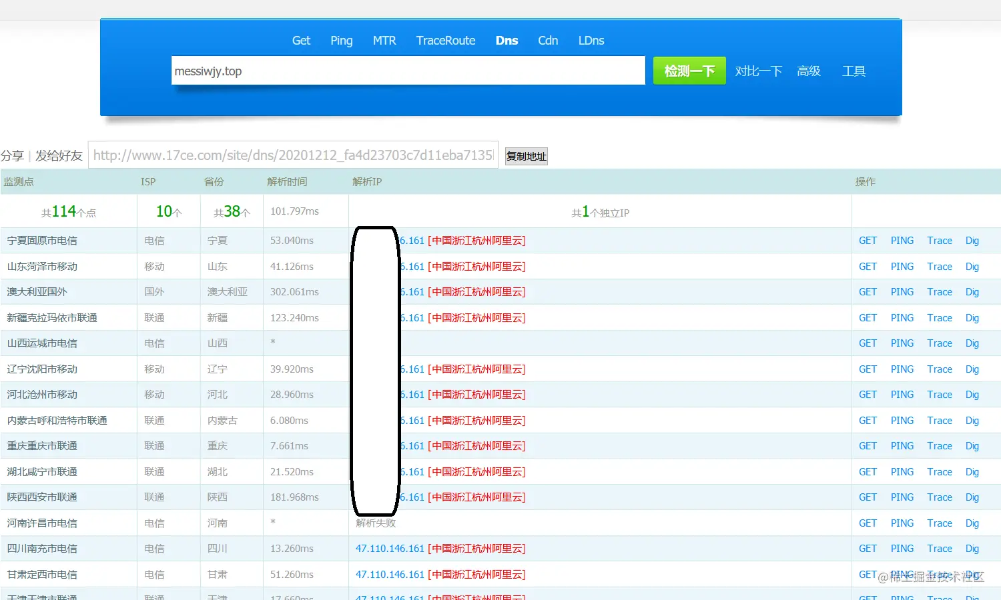Click Trace for 山西运城市电信 row
This screenshot has height=600, width=1001.
point(940,343)
